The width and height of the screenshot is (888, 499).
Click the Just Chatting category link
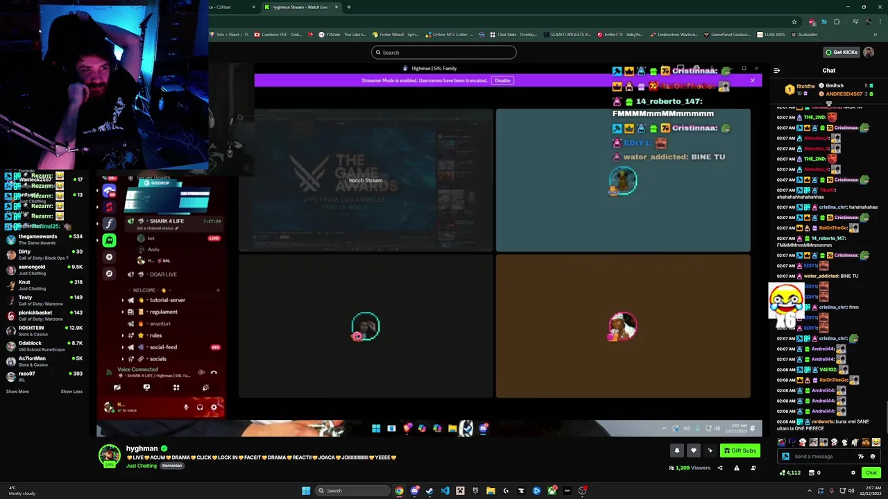[142, 466]
